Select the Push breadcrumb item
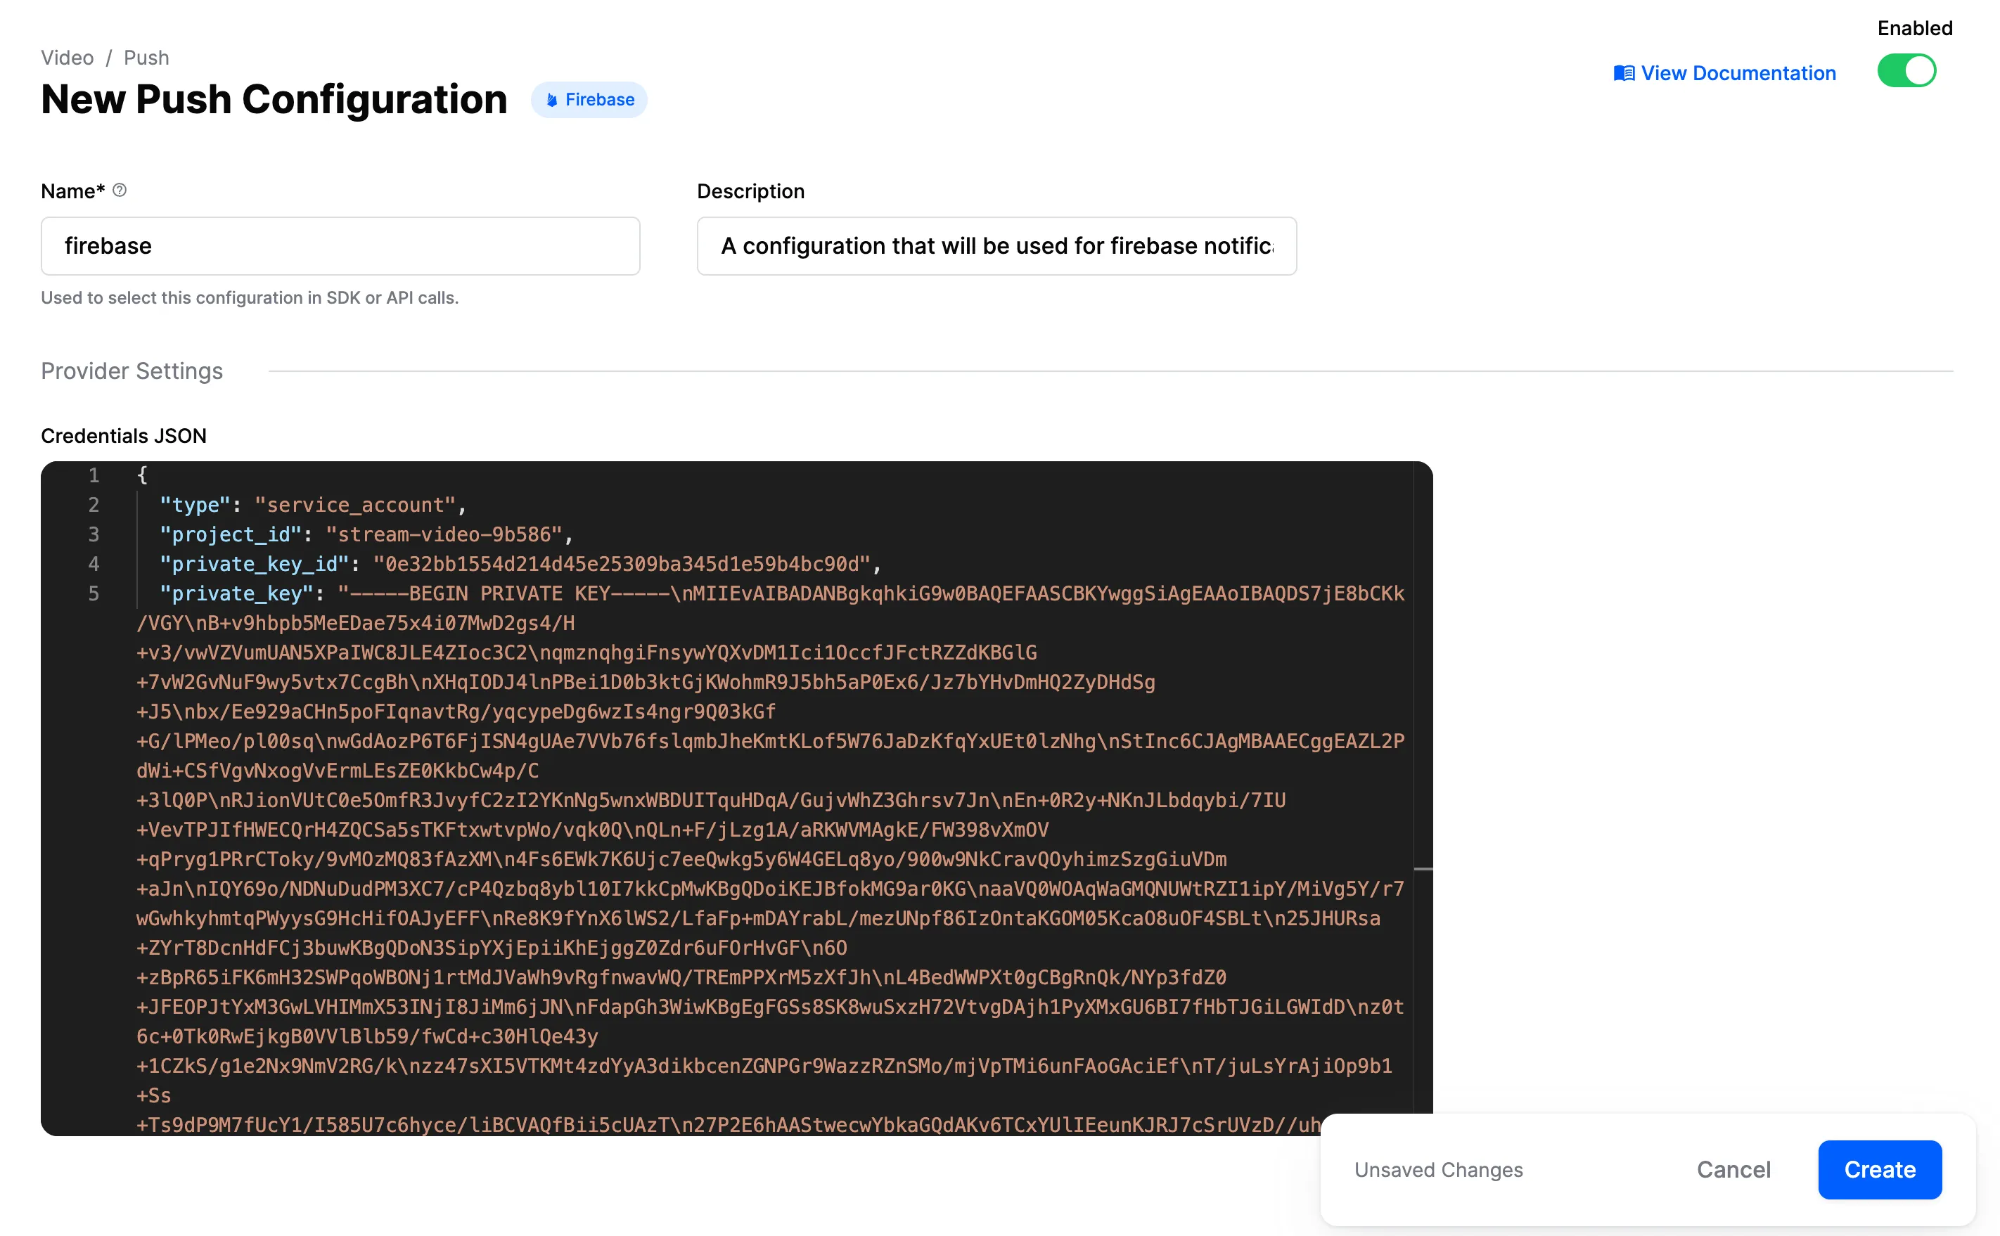 [x=146, y=57]
